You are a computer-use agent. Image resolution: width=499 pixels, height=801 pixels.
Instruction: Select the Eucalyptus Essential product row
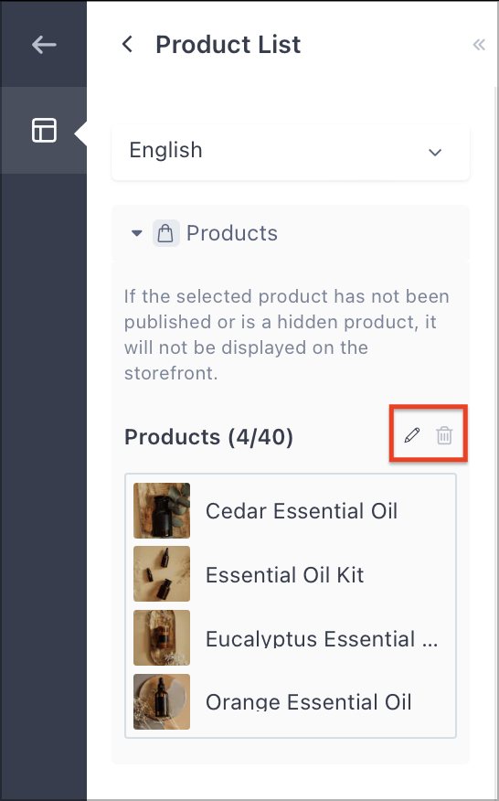tap(290, 638)
